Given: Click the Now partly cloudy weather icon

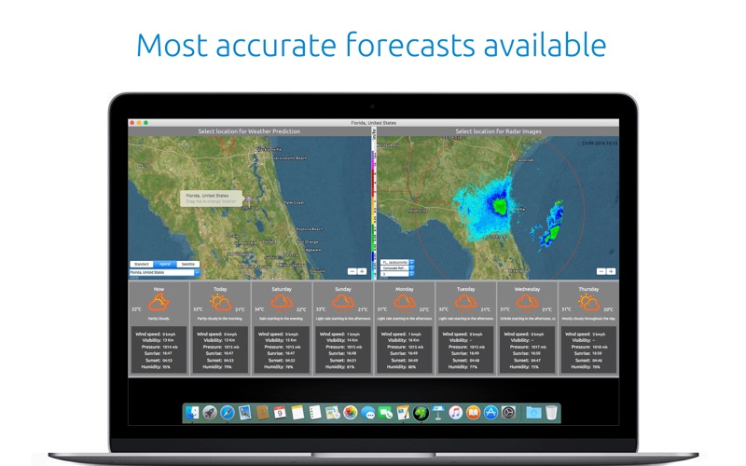Looking at the screenshot, I should click(159, 304).
